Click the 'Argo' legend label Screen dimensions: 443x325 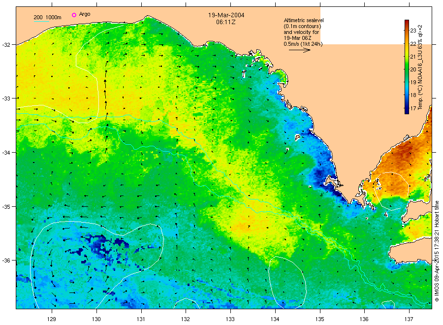tap(85, 14)
